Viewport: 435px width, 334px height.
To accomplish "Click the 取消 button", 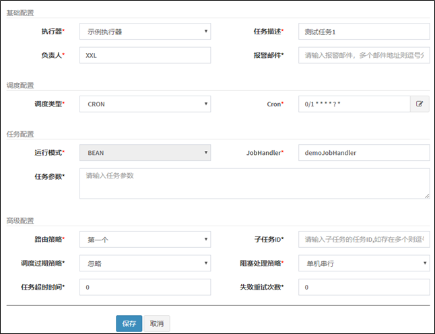I will click(x=157, y=323).
